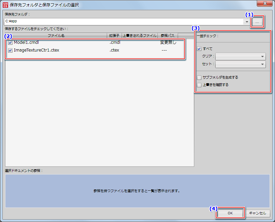Enable 上書きを確認する option
The image size is (275, 222).
(199, 85)
